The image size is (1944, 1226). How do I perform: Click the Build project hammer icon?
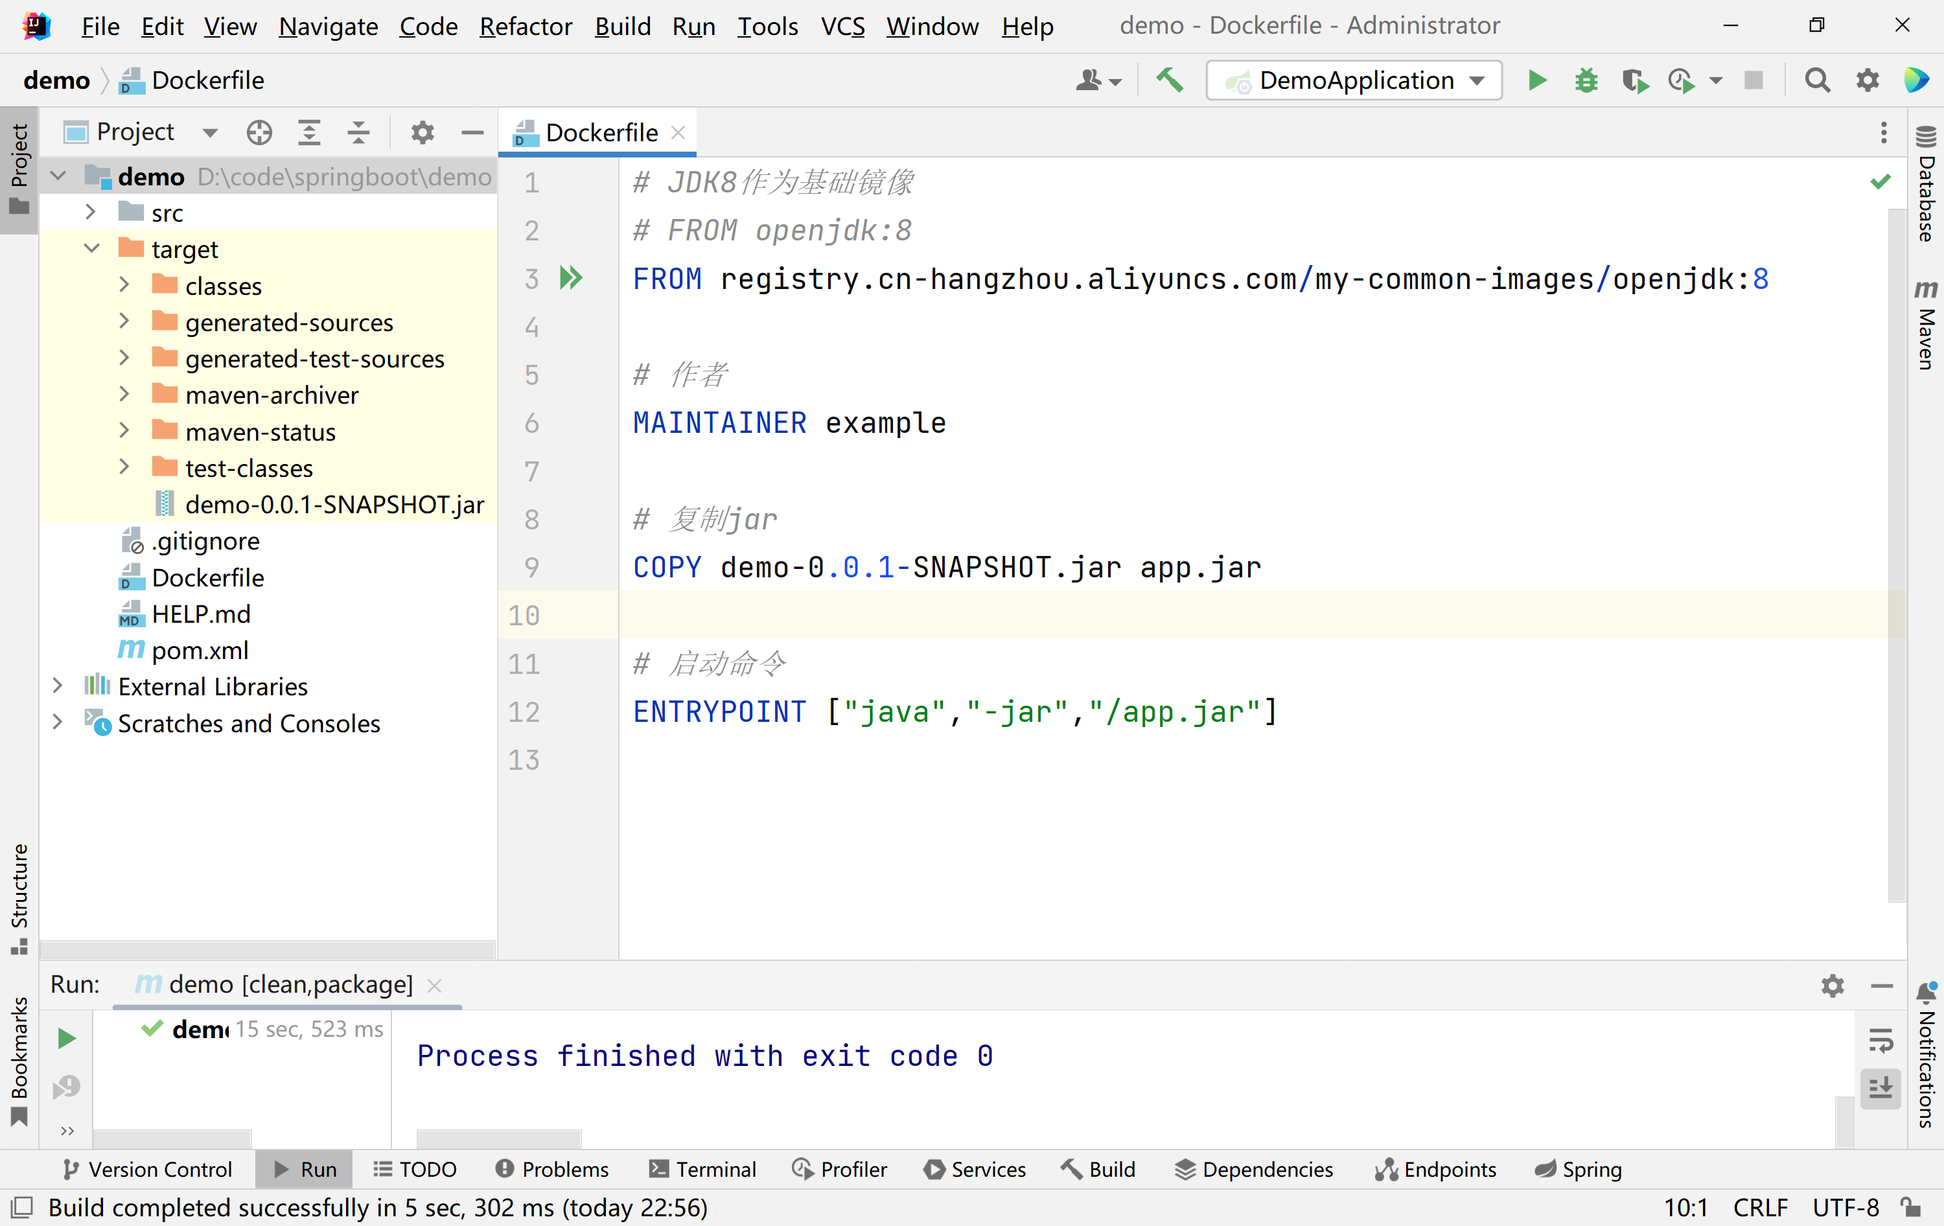pos(1170,81)
